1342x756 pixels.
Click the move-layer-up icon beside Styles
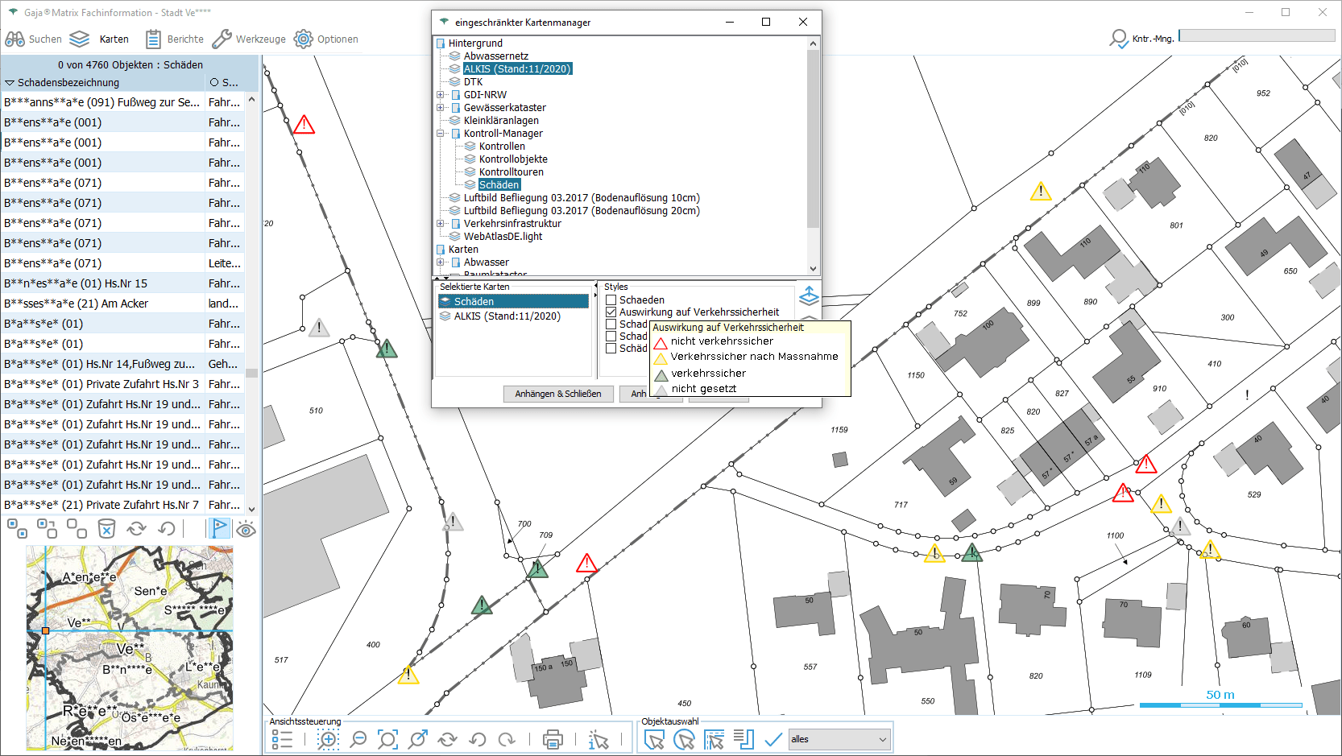click(809, 295)
